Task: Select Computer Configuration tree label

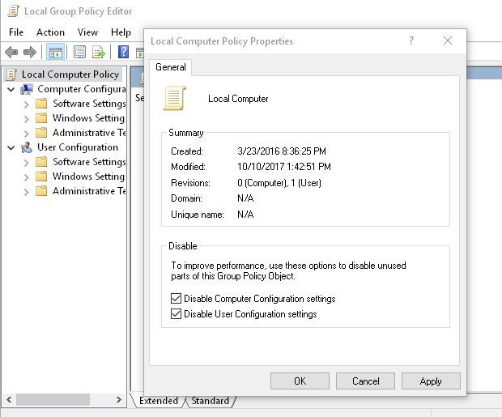Action: coord(81,89)
